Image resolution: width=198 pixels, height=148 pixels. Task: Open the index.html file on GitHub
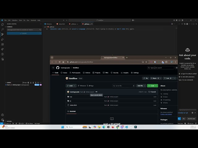73,105
